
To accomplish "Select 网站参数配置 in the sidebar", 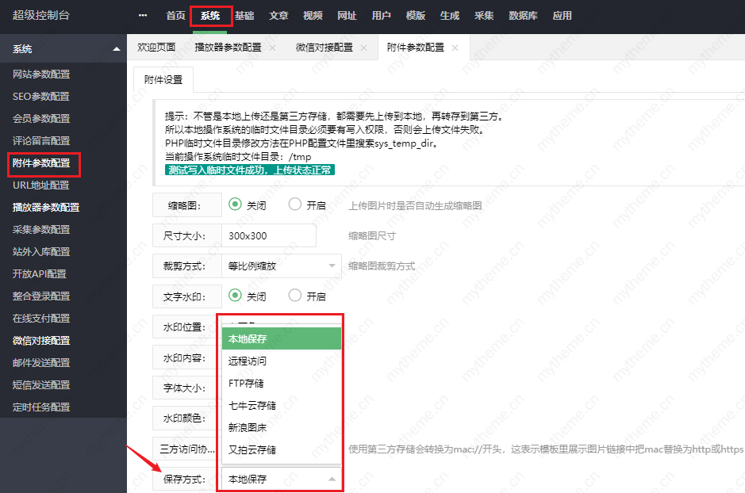I will [41, 75].
